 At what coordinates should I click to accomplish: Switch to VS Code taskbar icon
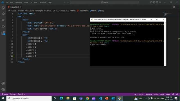pyautogui.click(x=100, y=98)
